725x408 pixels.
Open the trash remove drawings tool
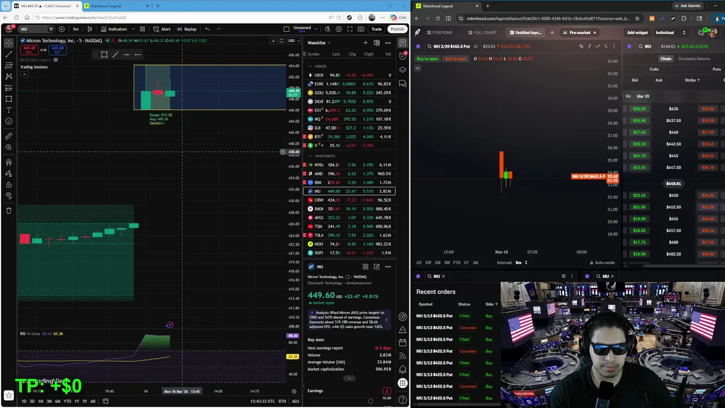8,210
